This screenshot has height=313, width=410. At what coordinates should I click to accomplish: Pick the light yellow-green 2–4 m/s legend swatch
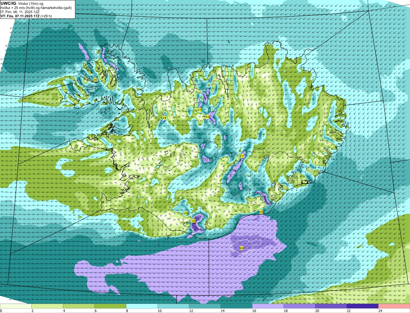point(47,306)
